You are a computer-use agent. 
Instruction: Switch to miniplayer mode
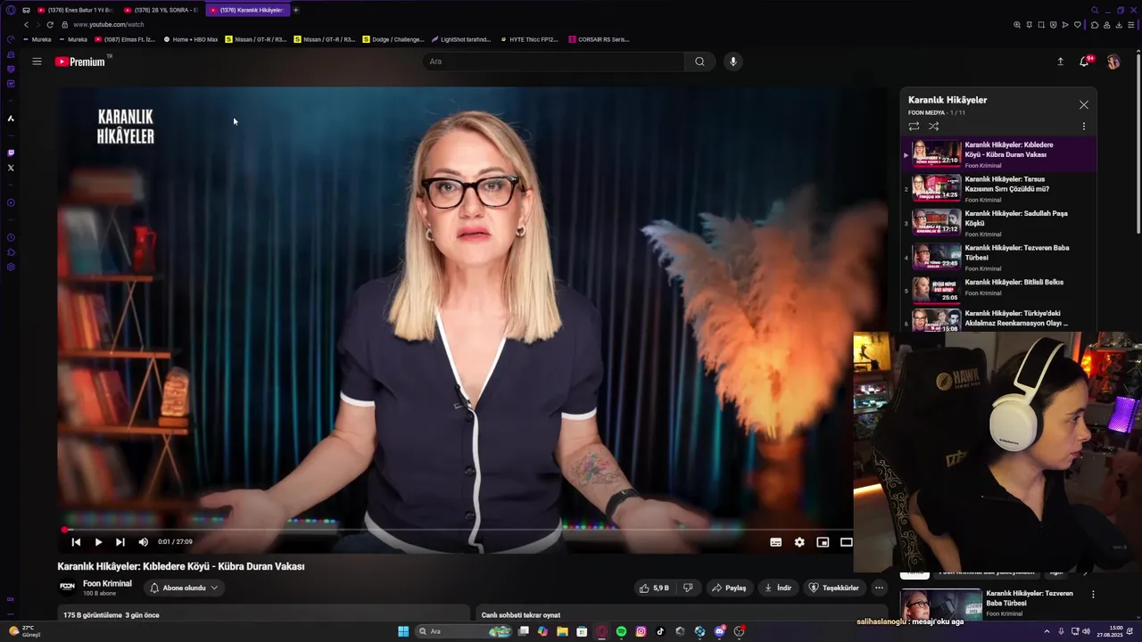pyautogui.click(x=823, y=542)
